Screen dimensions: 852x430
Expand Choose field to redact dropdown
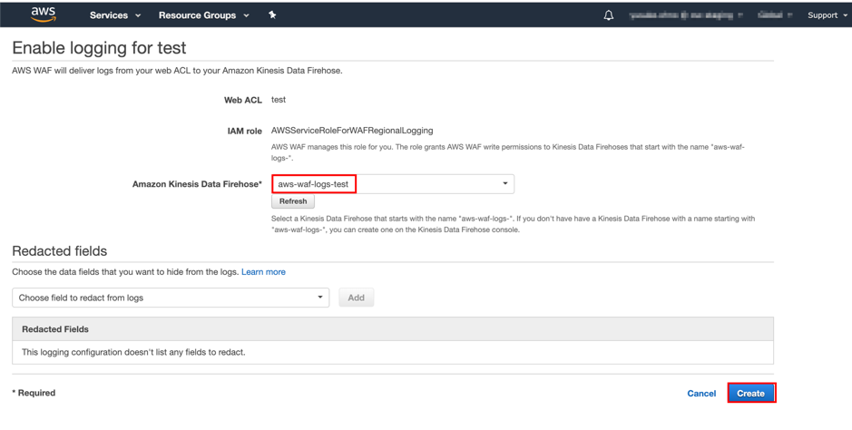pyautogui.click(x=171, y=298)
